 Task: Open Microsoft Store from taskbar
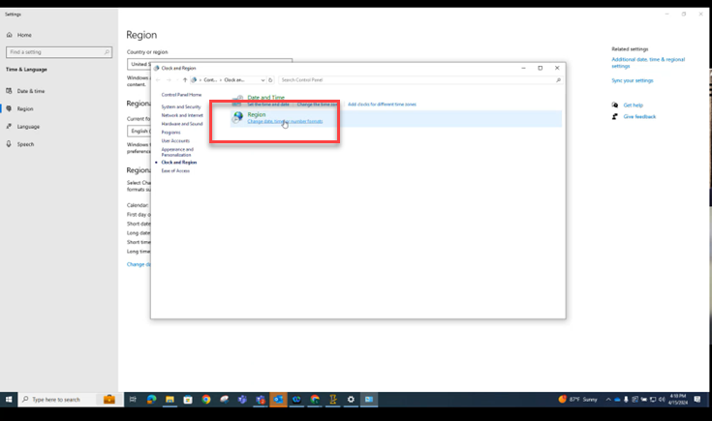tap(188, 399)
